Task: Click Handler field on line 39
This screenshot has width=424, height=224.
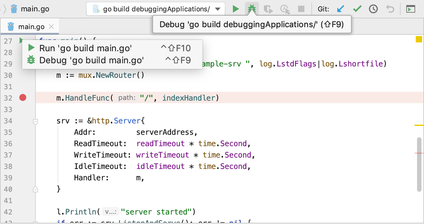Action: (x=91, y=178)
